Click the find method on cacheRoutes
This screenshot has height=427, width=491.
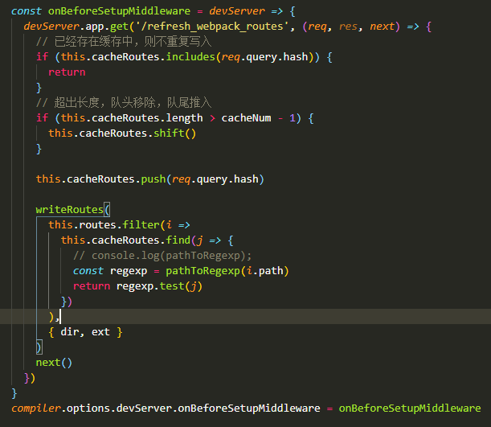coord(178,240)
